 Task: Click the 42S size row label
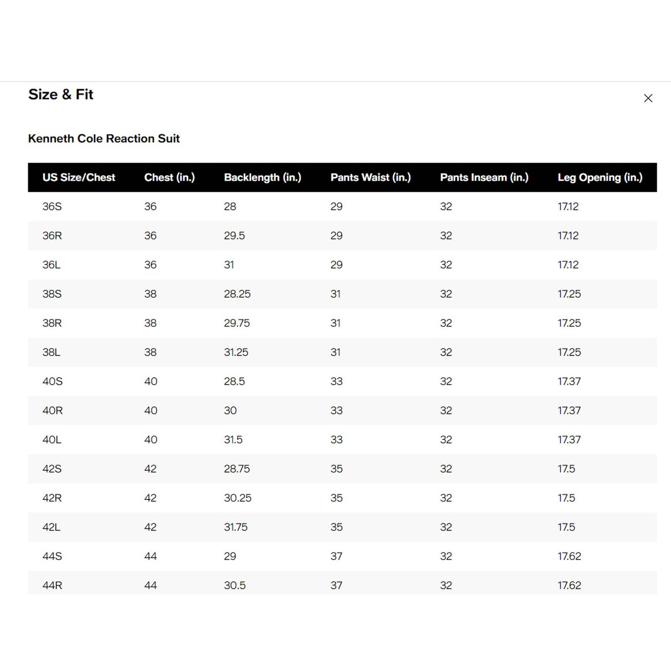pyautogui.click(x=52, y=469)
